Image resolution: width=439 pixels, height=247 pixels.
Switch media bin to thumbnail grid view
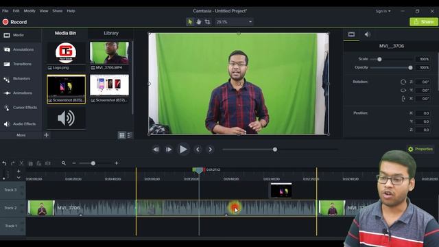[x=122, y=136]
